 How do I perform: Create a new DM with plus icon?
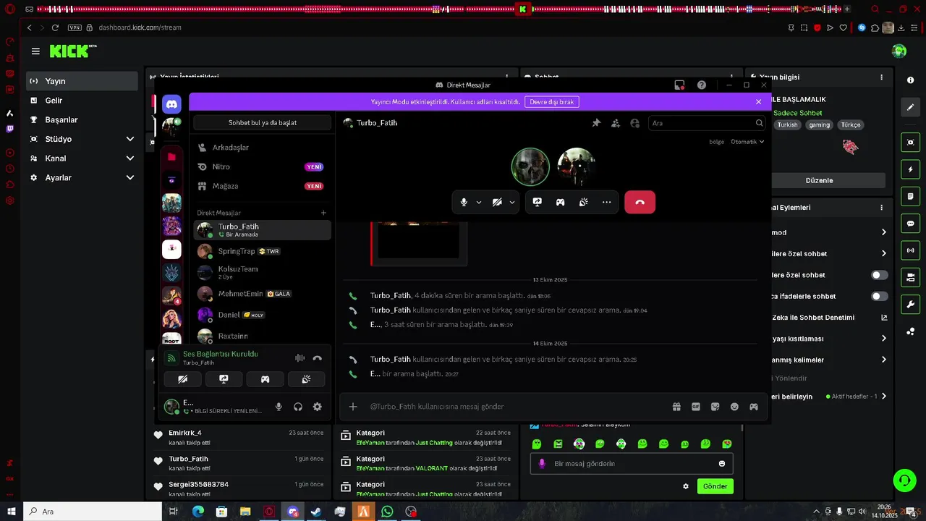323,213
